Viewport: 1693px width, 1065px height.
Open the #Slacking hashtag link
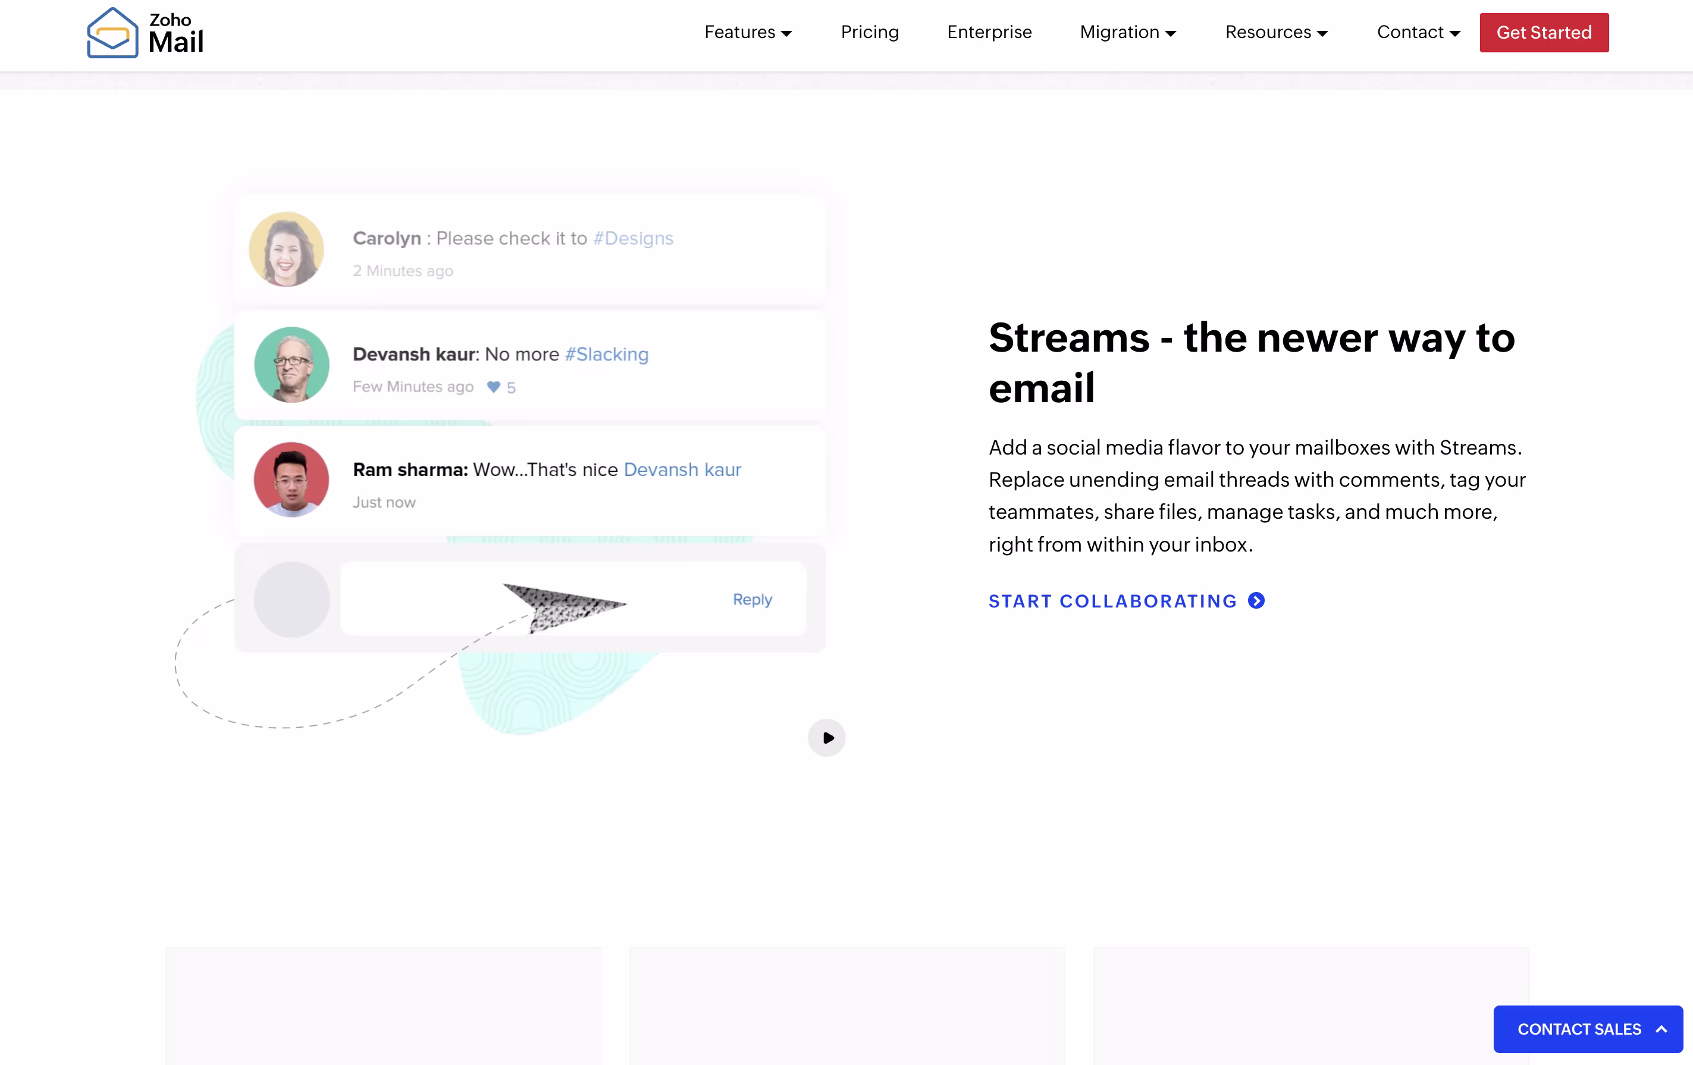(606, 354)
